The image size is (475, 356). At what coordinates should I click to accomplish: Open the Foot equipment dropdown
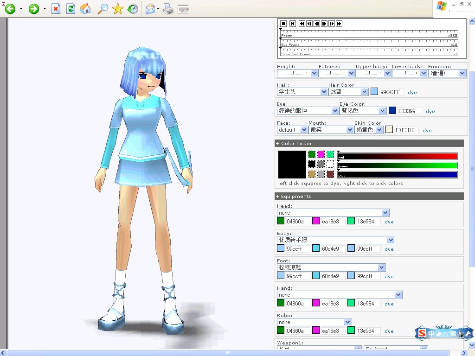(x=331, y=267)
